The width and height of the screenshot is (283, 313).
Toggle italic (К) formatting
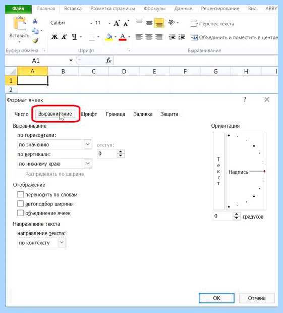click(64, 37)
